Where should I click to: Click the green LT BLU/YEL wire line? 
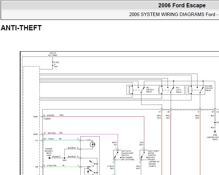click(62, 167)
